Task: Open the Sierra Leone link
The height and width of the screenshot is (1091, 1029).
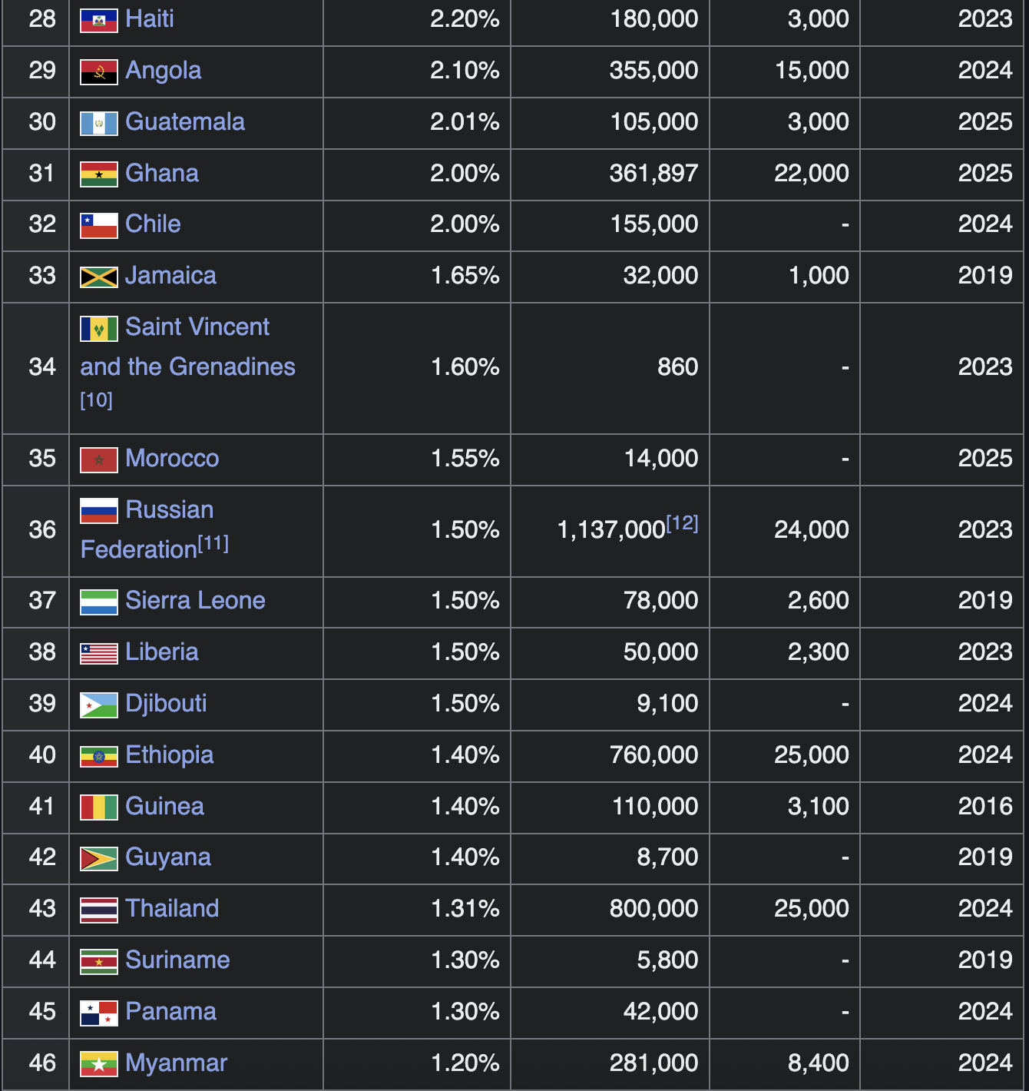Action: point(195,600)
